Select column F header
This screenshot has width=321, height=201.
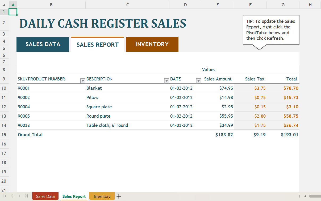click(x=250, y=5)
